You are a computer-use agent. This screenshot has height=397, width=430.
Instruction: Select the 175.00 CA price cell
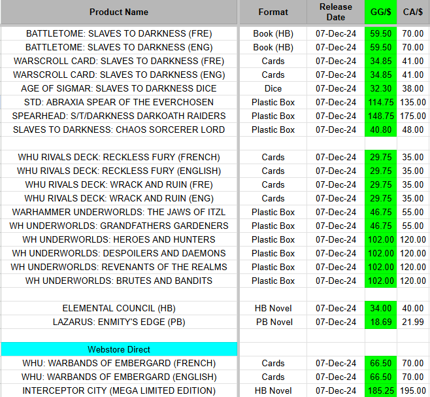(x=413, y=116)
